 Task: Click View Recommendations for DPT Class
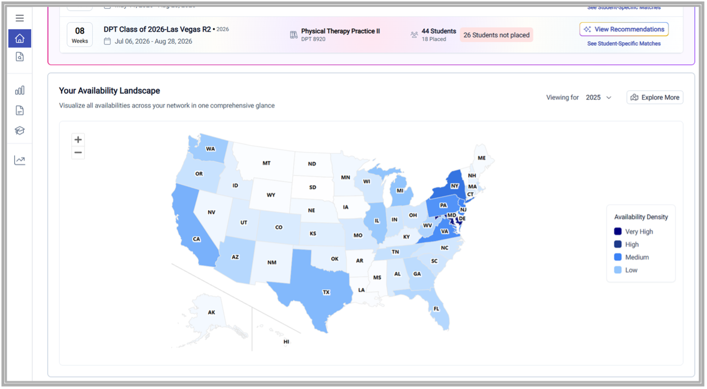(624, 29)
